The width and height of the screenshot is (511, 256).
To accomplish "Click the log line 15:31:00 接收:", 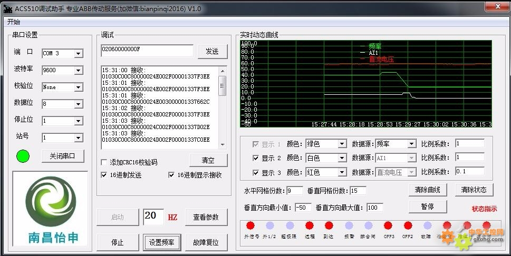I will [x=124, y=70].
